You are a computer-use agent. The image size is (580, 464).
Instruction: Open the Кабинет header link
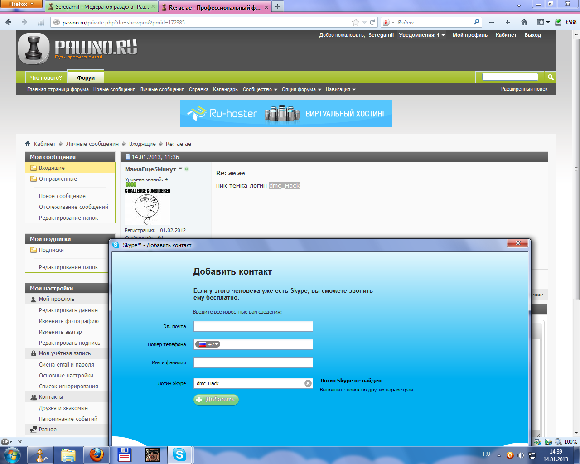click(x=506, y=35)
